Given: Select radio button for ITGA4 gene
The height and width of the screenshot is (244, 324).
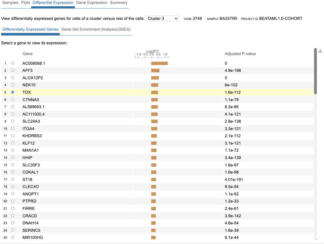Looking at the screenshot, I should (x=13, y=128).
